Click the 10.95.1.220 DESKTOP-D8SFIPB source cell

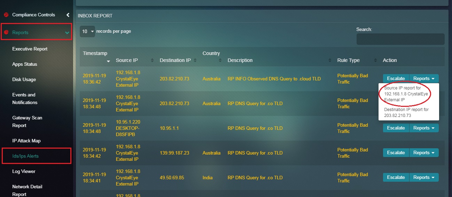(x=127, y=128)
